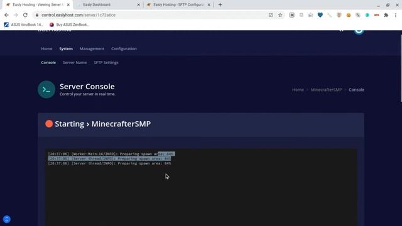Click the last Preparing spawn area 84% line
The width and height of the screenshot is (402, 226).
coord(109,163)
